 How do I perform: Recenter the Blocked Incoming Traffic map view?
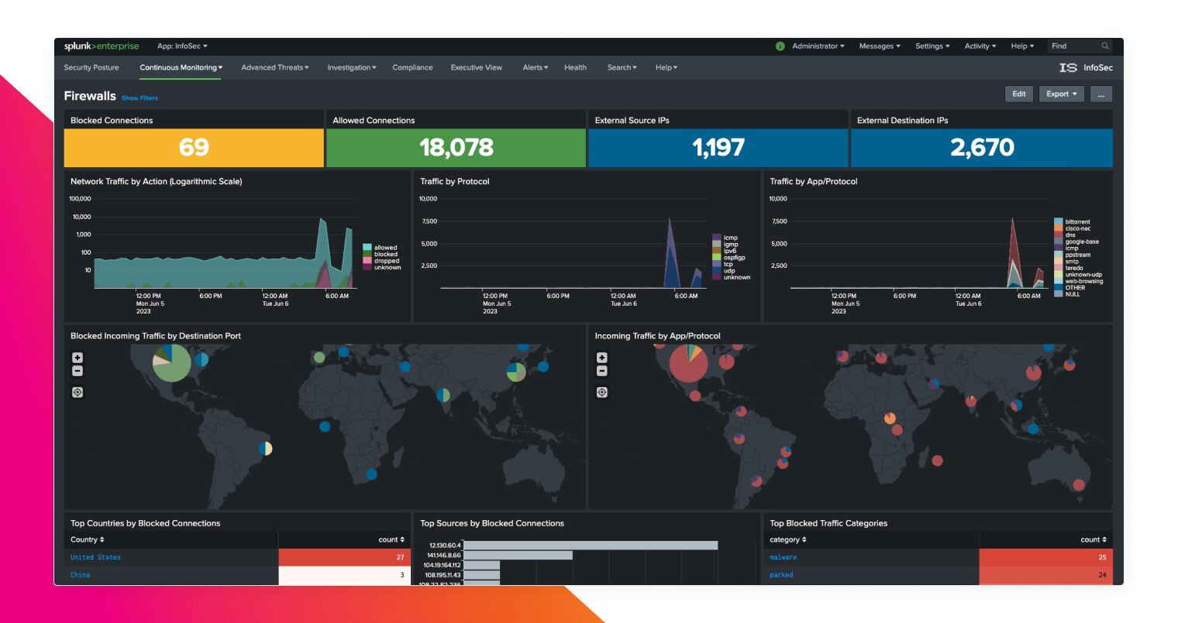pyautogui.click(x=77, y=392)
